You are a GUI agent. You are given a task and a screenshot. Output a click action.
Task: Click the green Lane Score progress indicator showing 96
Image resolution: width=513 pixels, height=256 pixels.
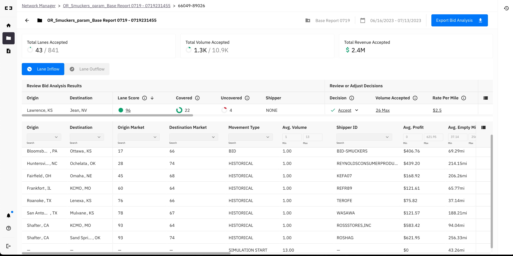click(121, 110)
